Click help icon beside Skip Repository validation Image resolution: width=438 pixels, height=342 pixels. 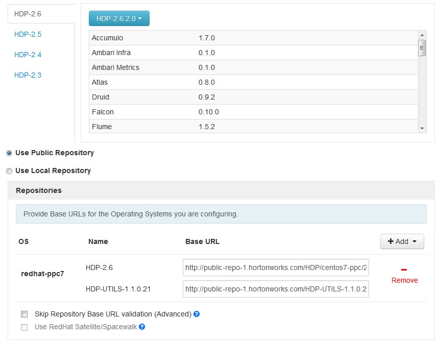coord(197,314)
